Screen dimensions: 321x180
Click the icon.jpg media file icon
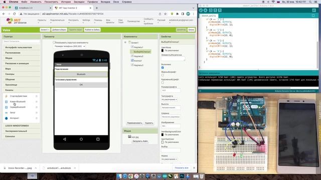(129, 136)
